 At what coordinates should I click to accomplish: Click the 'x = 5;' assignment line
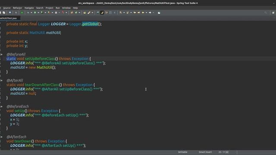pos(15,120)
